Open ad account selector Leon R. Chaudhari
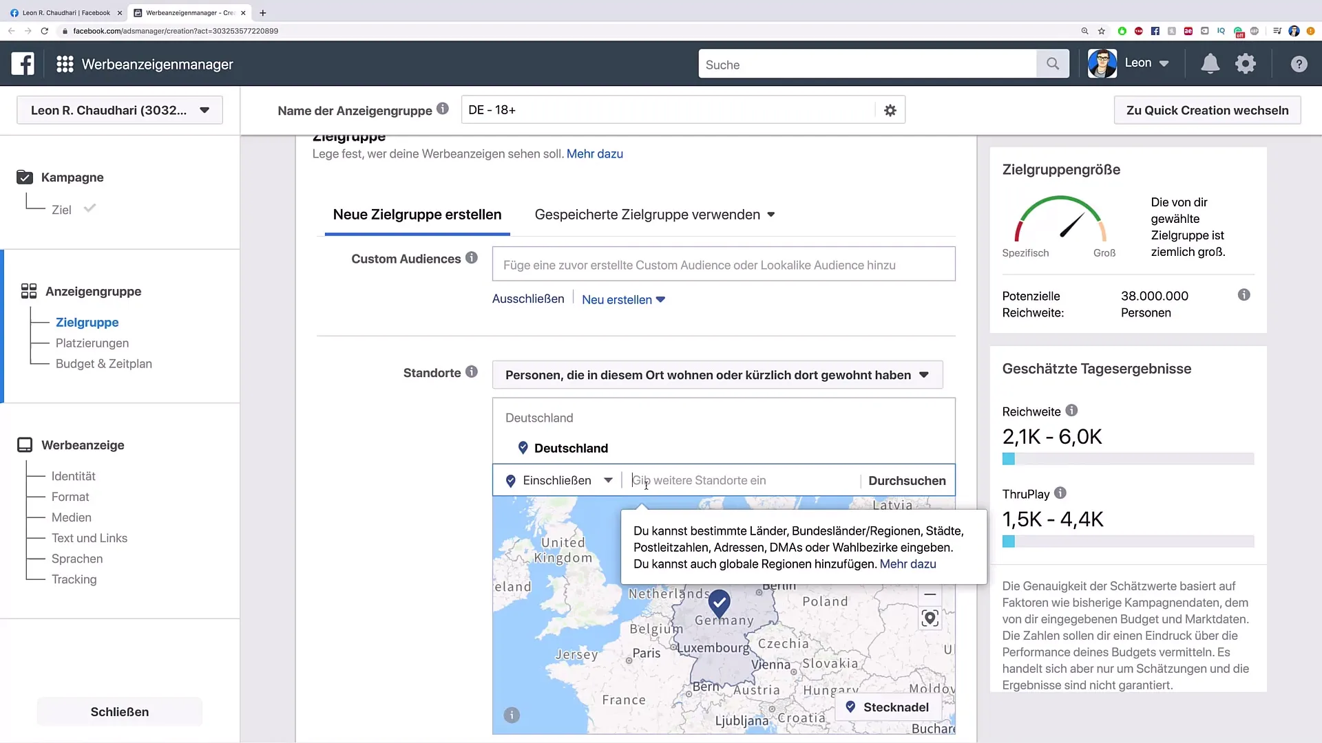 click(x=120, y=110)
